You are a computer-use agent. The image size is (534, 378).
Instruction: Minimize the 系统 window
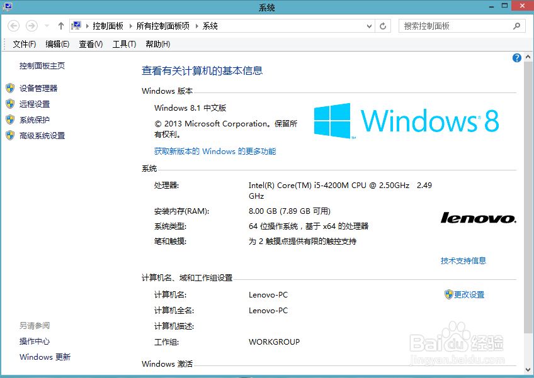coord(491,6)
